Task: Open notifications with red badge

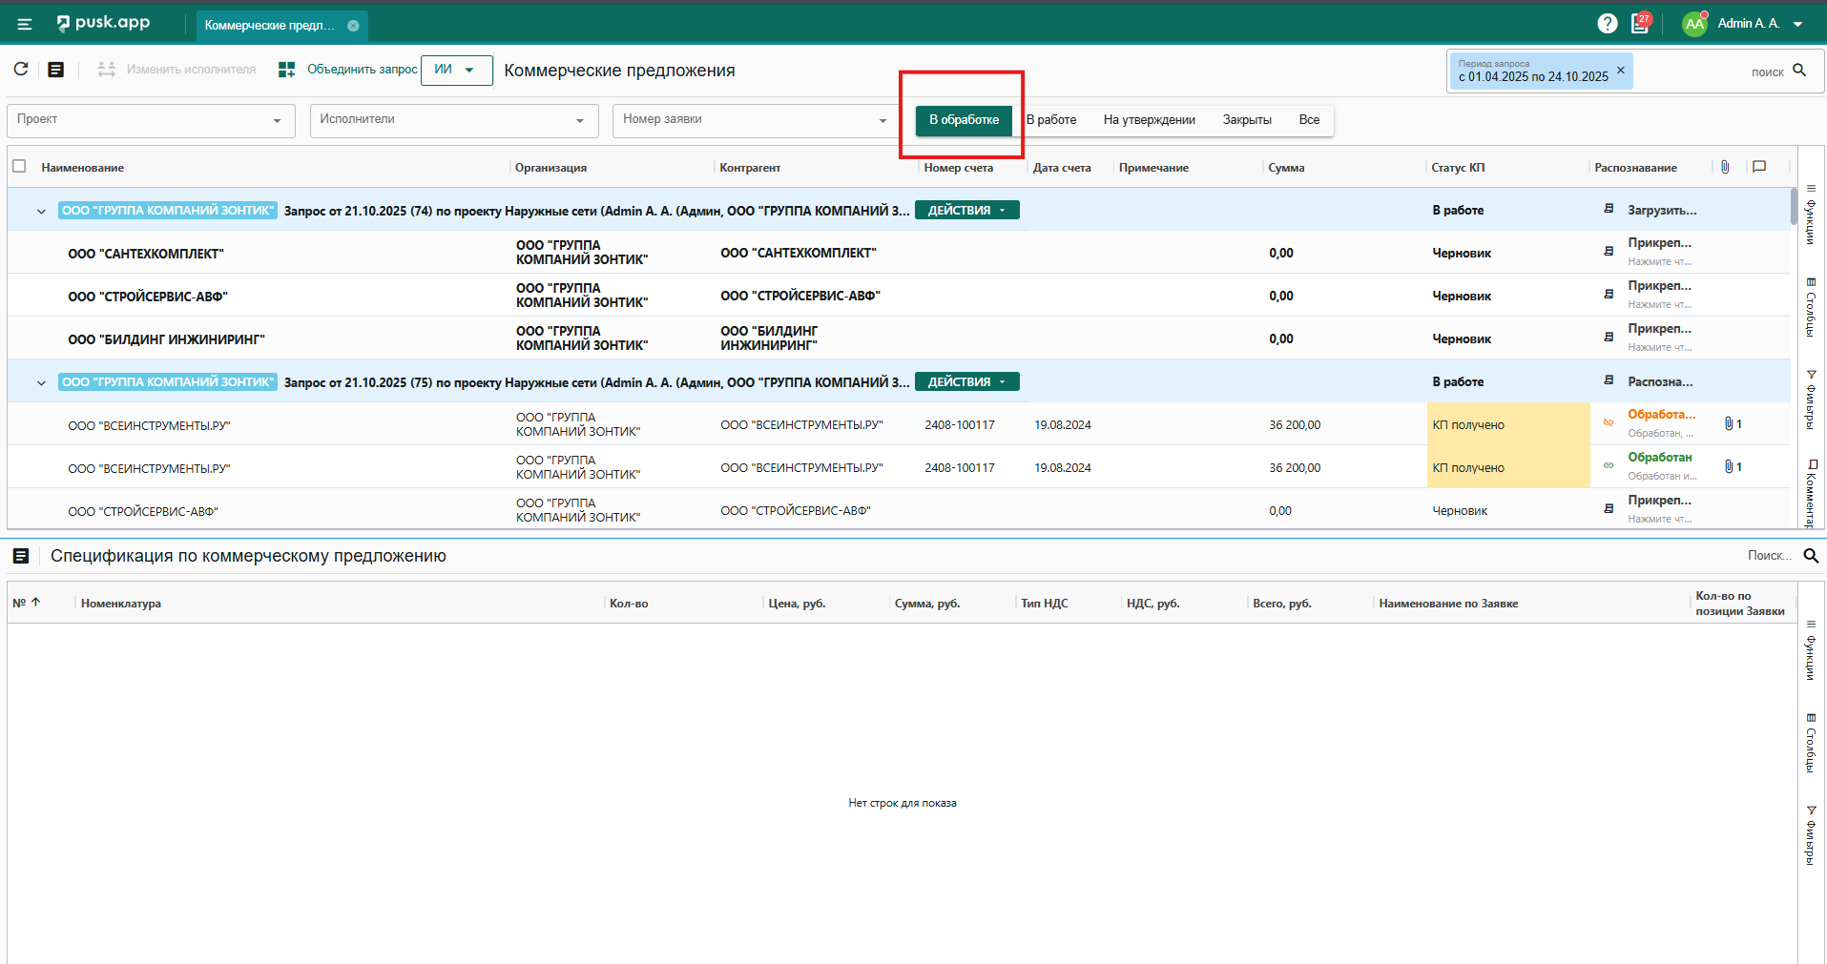Action: pos(1640,24)
